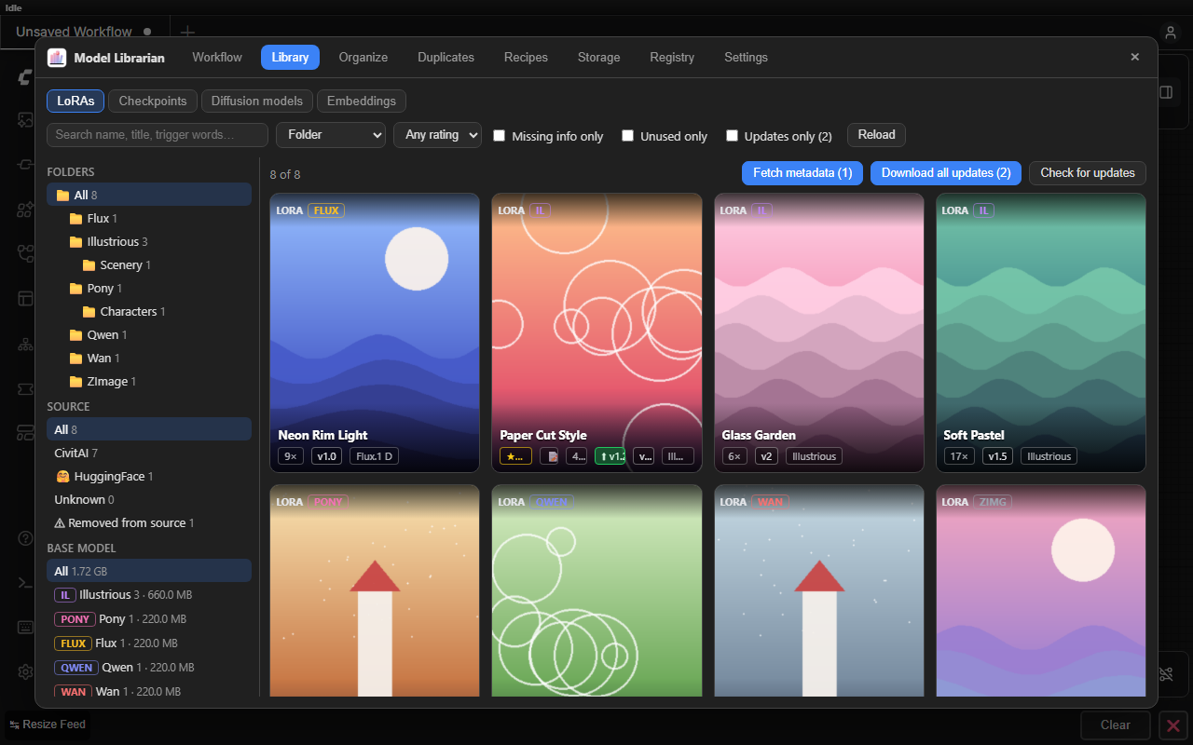The height and width of the screenshot is (745, 1193).
Task: Select the Flux folder icon
Action: (x=76, y=219)
